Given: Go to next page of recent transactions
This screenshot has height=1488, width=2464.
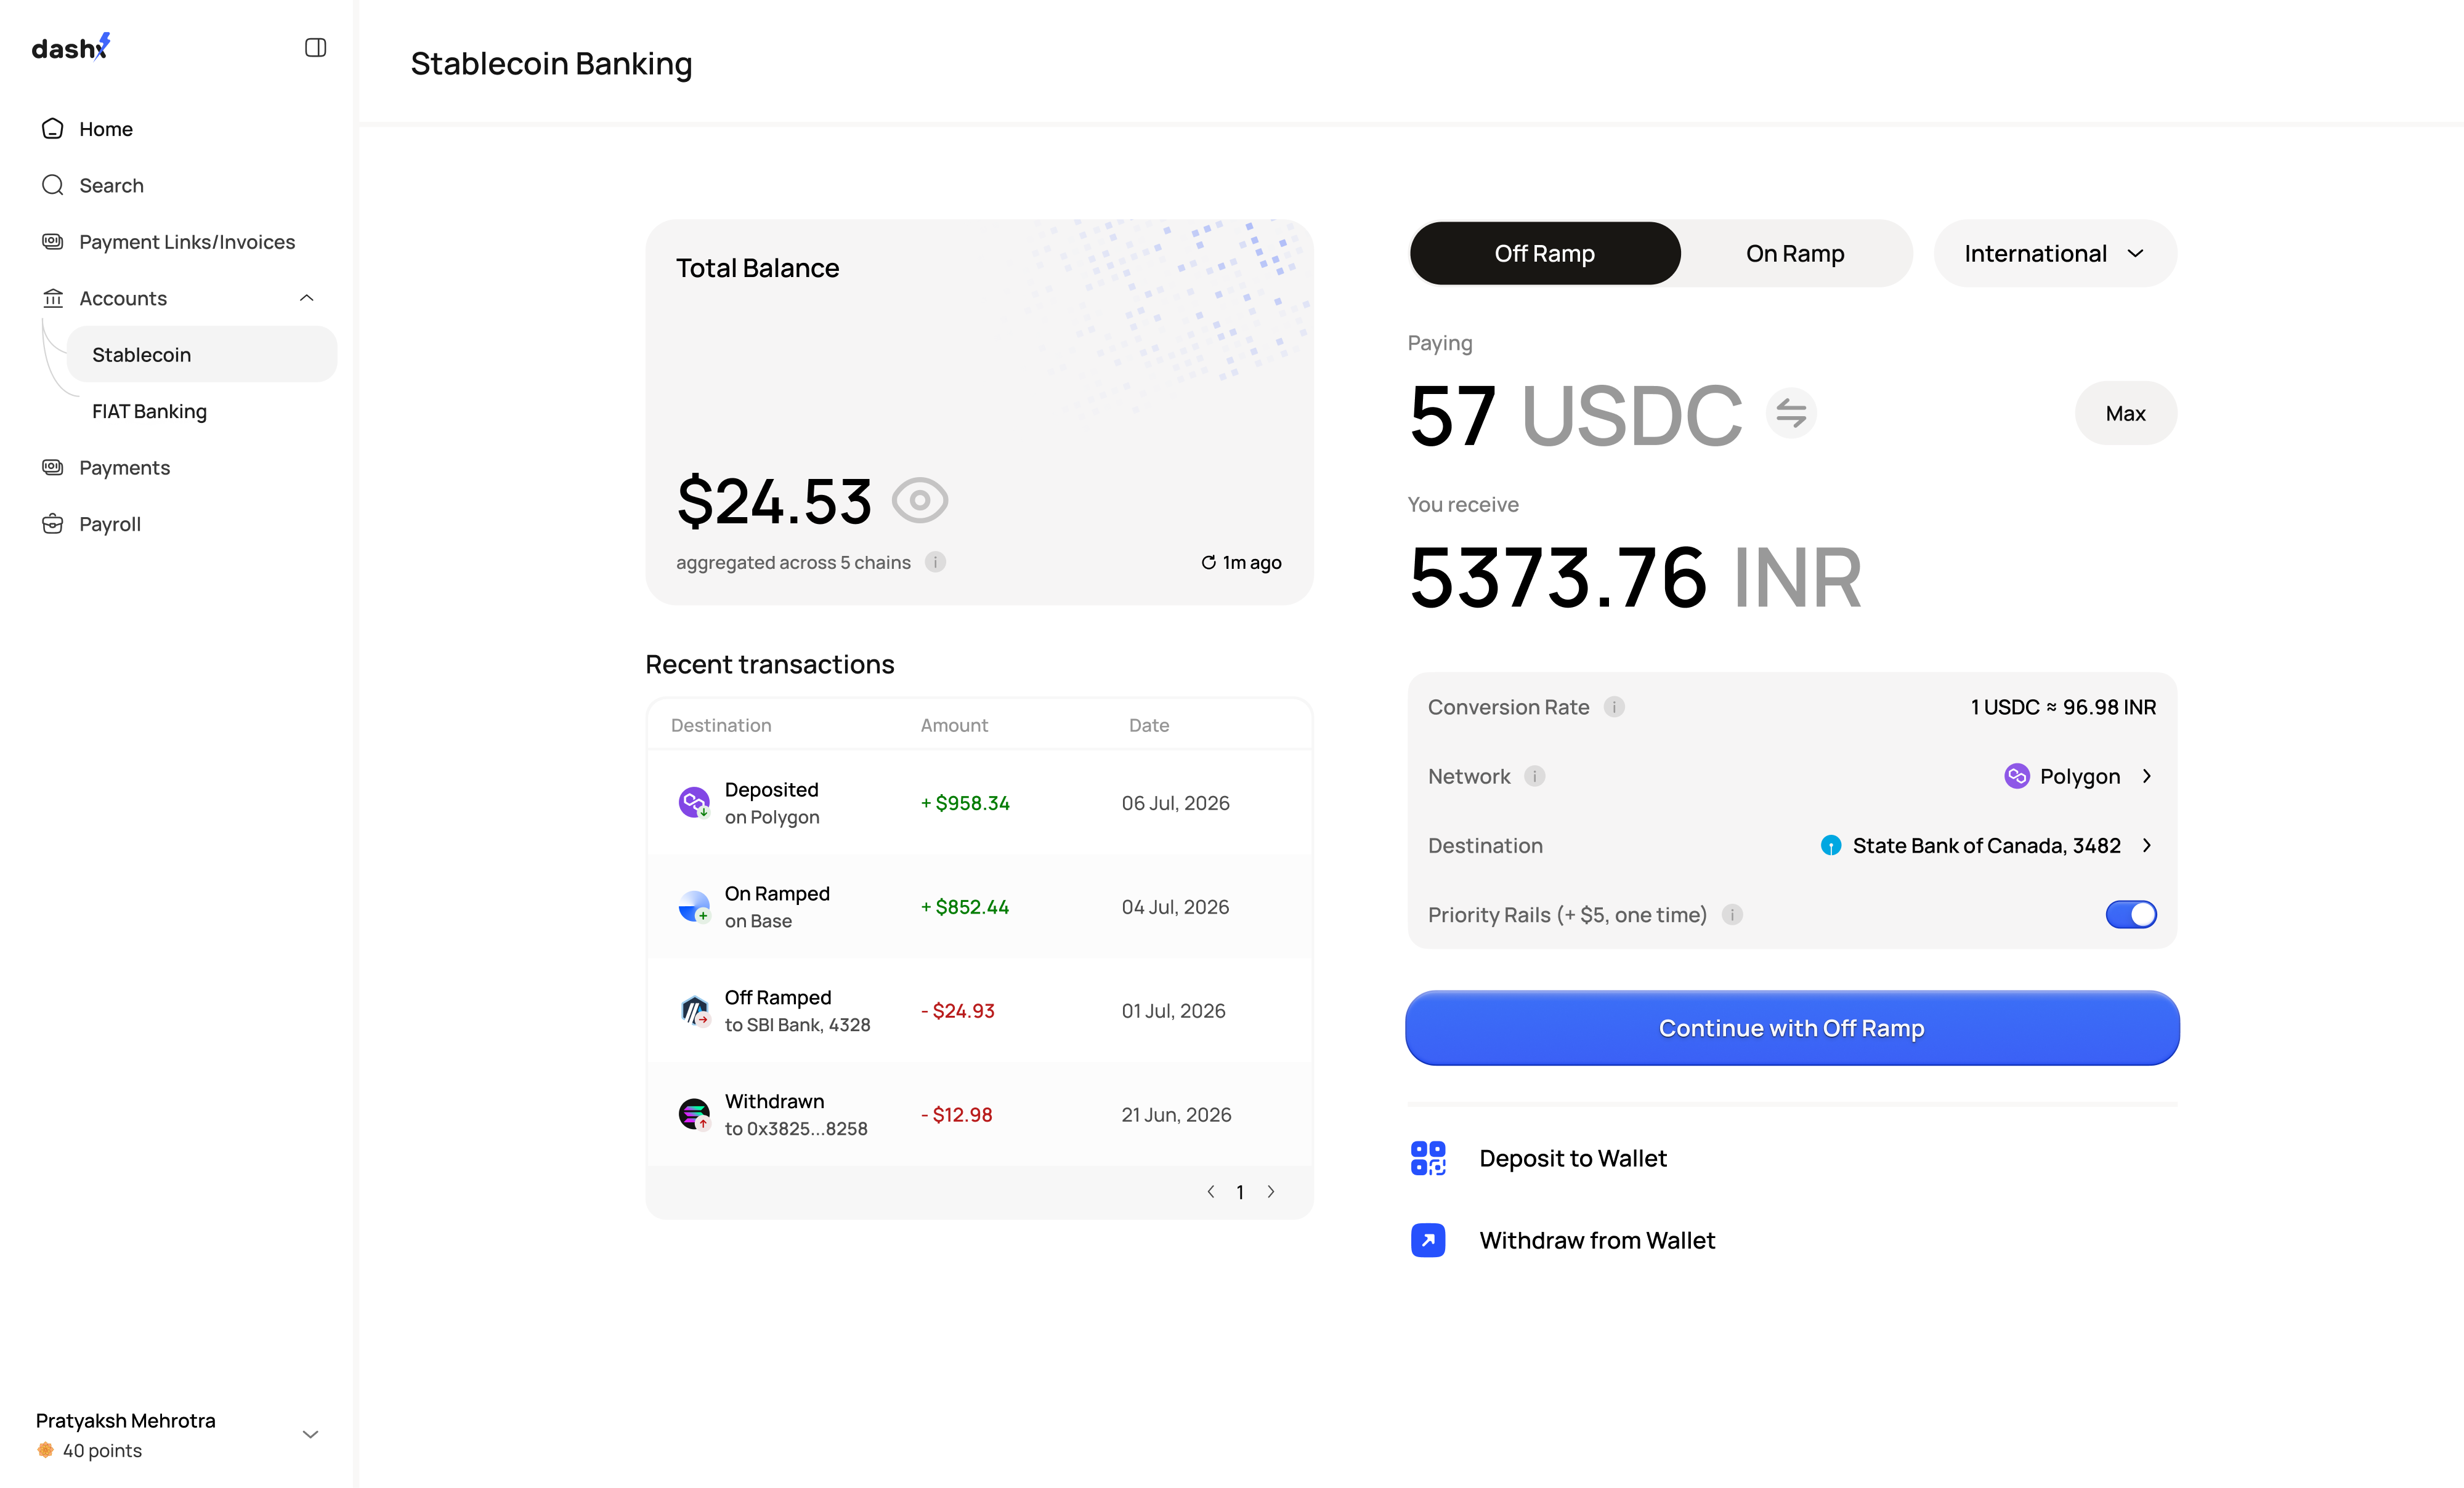Looking at the screenshot, I should 1271,1191.
